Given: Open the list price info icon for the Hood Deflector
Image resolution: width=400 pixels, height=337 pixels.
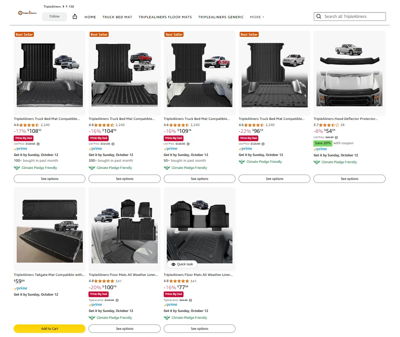Looking at the screenshot, I should pos(337,137).
